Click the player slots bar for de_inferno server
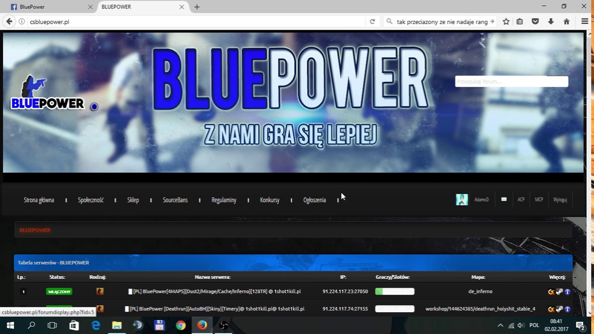The height and width of the screenshot is (334, 594). (x=394, y=291)
